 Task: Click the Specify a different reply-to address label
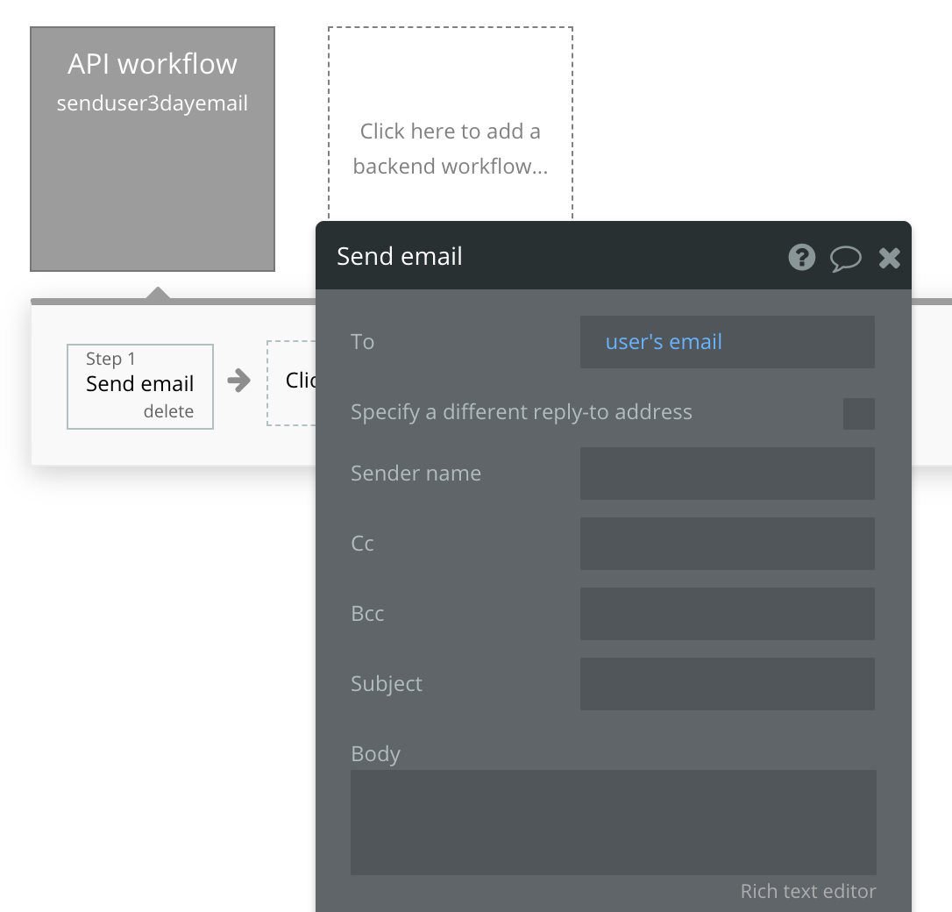(x=522, y=412)
